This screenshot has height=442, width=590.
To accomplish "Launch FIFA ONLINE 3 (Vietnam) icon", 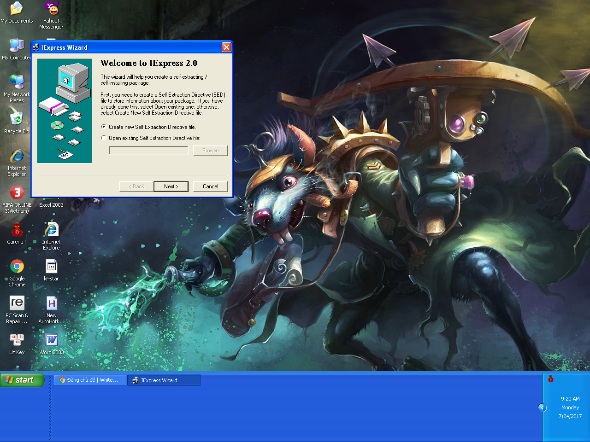I will (17, 199).
